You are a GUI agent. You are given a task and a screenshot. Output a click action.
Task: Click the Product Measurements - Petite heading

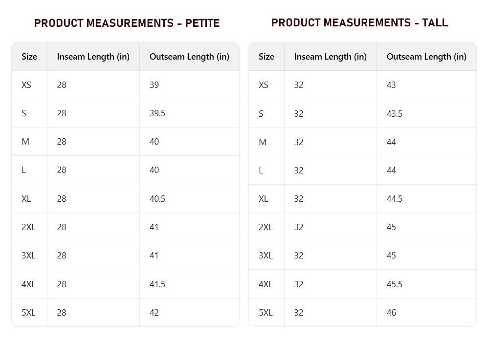coord(127,23)
